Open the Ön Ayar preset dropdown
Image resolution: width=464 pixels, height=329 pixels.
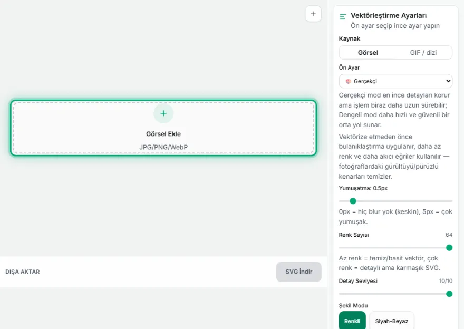click(395, 81)
